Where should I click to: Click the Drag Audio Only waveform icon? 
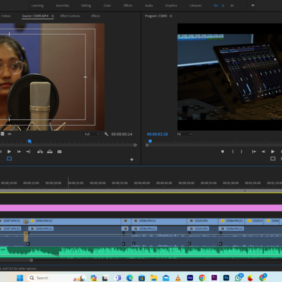coord(9,134)
